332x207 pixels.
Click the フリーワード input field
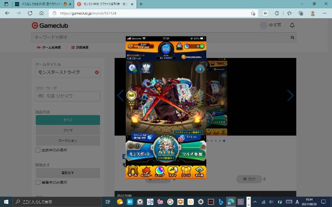68,96
